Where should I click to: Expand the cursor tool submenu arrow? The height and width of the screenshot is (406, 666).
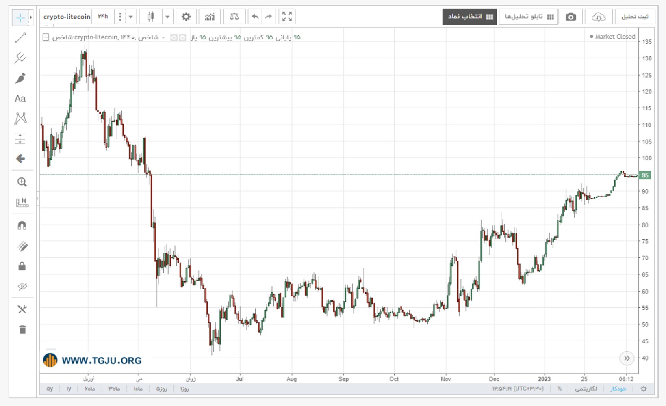coord(31,17)
